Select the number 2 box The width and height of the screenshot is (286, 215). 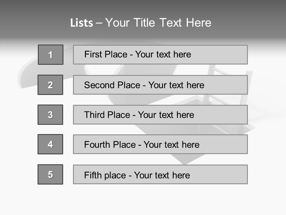(50, 85)
